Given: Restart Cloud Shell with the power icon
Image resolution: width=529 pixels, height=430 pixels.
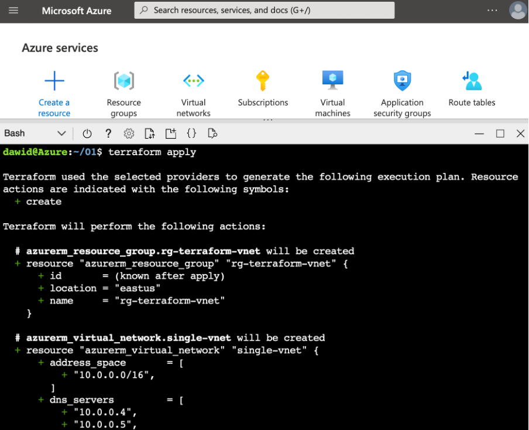Looking at the screenshot, I should (x=87, y=134).
